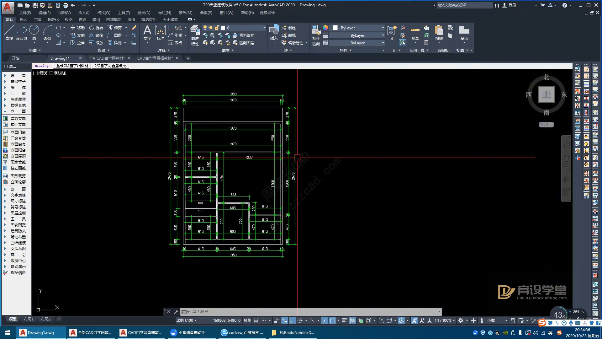602x339 pixels.
Task: Click the Erase tool icon
Action: point(134,28)
